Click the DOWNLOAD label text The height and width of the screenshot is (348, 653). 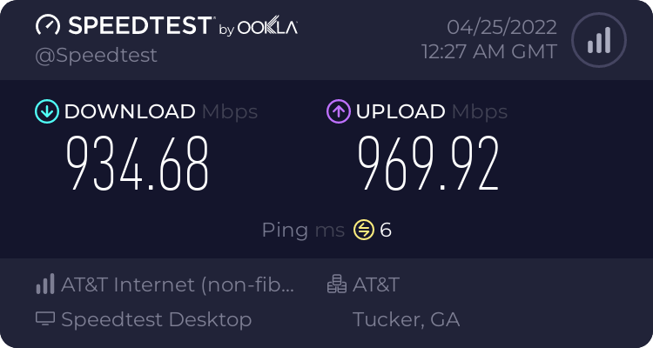point(130,111)
